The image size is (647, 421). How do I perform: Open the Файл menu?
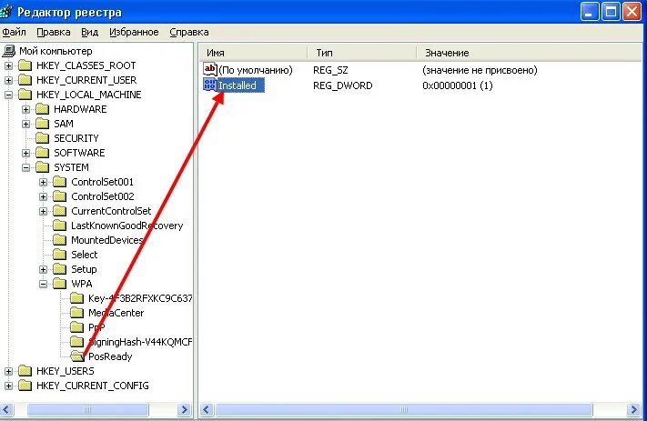pyautogui.click(x=14, y=32)
